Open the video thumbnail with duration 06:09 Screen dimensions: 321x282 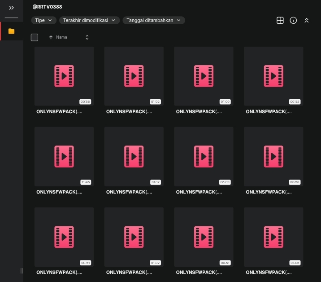204,156
